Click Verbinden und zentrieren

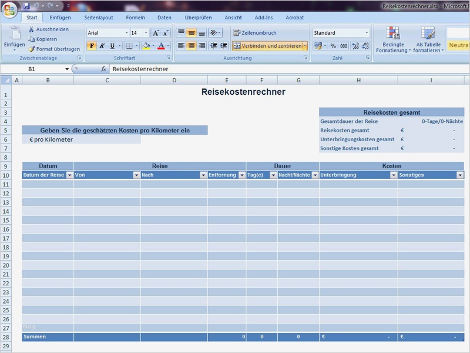(x=267, y=46)
